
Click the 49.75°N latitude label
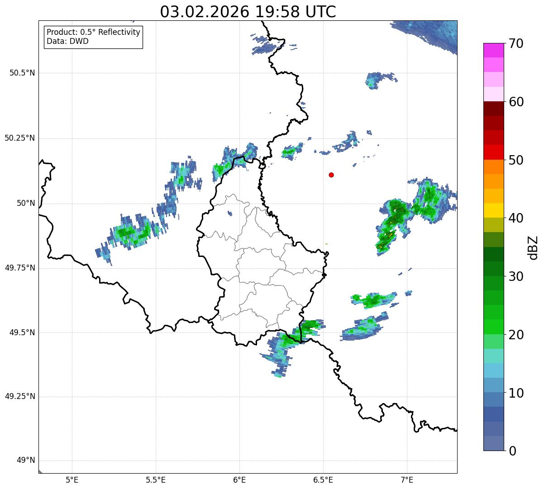click(x=19, y=268)
